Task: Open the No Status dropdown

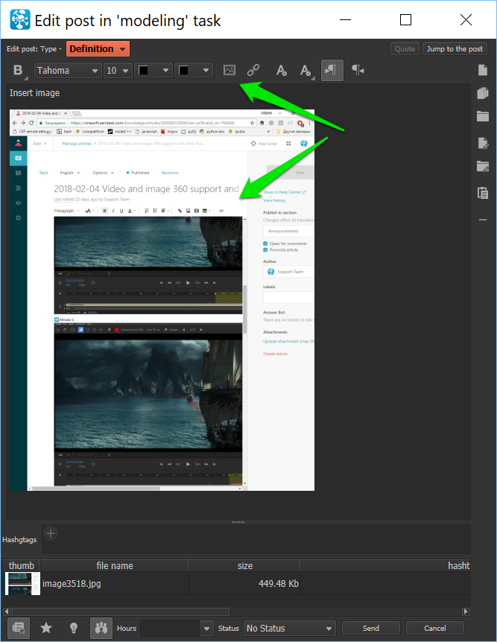Action: (x=289, y=628)
